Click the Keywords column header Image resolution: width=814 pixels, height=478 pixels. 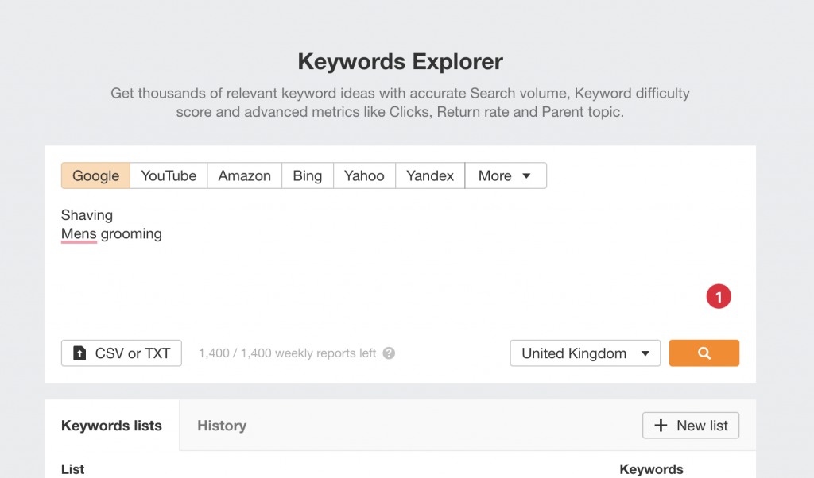(x=651, y=469)
